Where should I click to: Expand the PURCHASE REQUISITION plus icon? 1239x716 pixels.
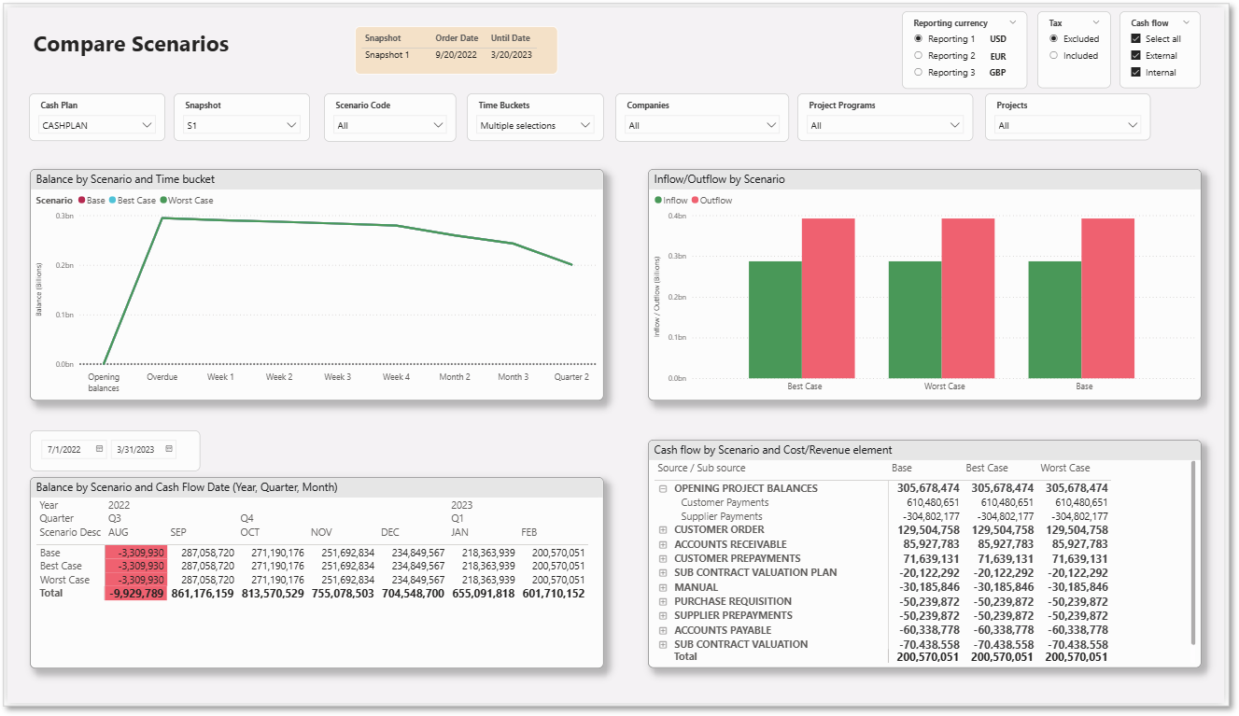663,601
